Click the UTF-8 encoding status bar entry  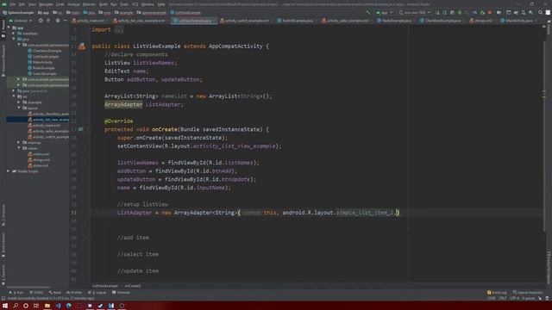coord(514,298)
